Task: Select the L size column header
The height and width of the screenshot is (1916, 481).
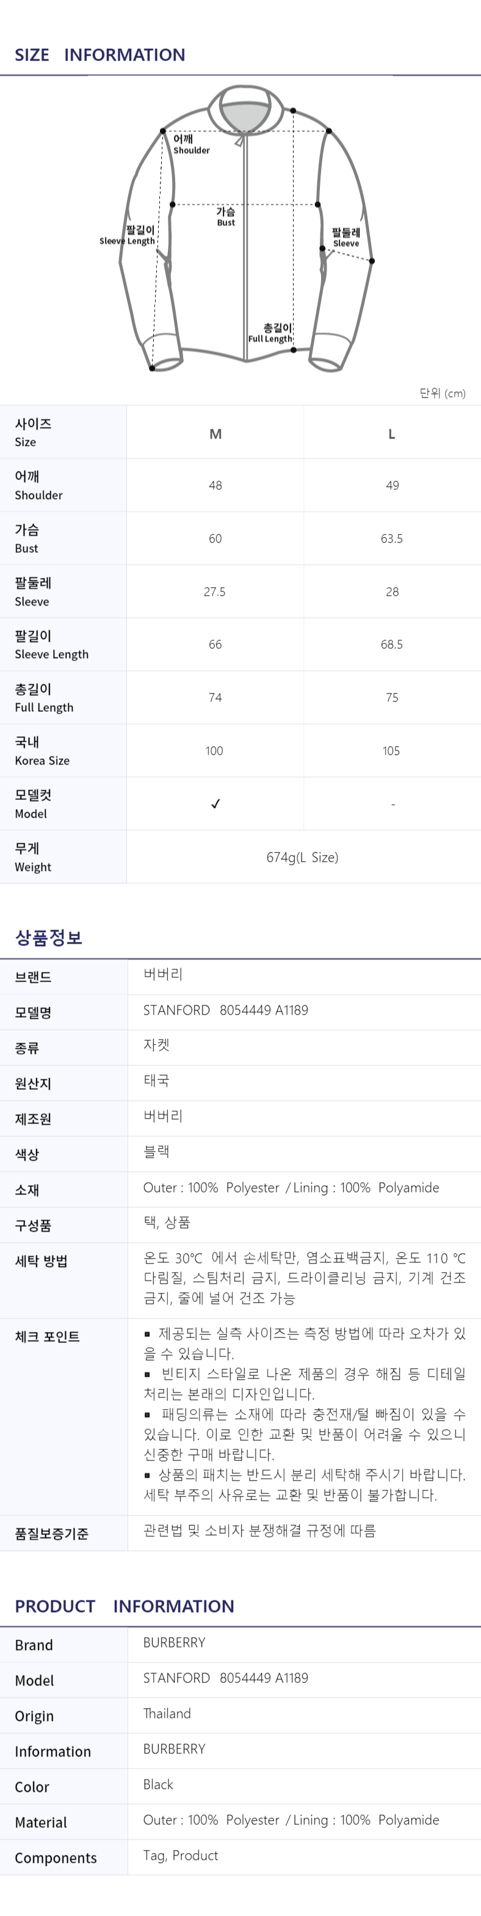Action: [x=392, y=434]
